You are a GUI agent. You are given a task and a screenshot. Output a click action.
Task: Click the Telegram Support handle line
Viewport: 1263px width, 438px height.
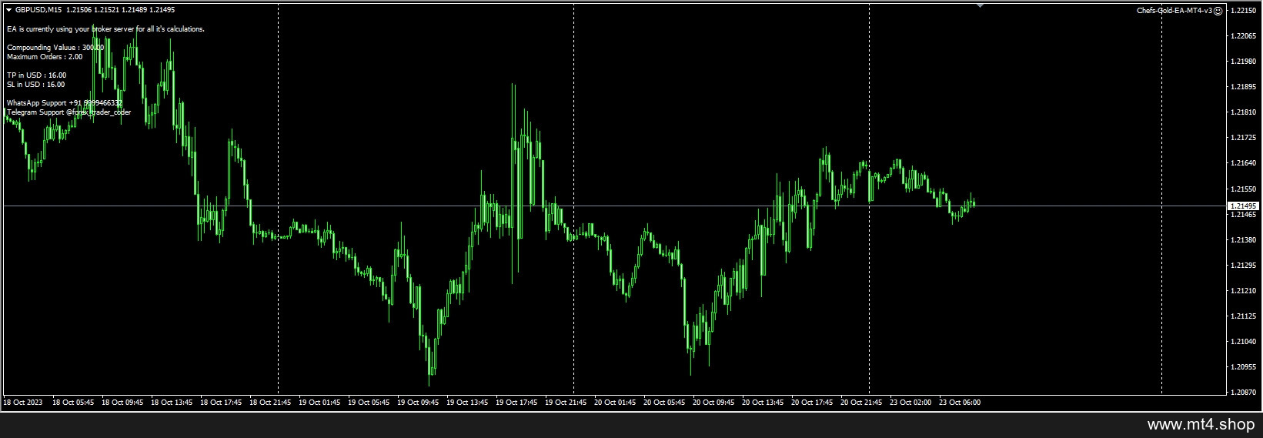pyautogui.click(x=68, y=112)
